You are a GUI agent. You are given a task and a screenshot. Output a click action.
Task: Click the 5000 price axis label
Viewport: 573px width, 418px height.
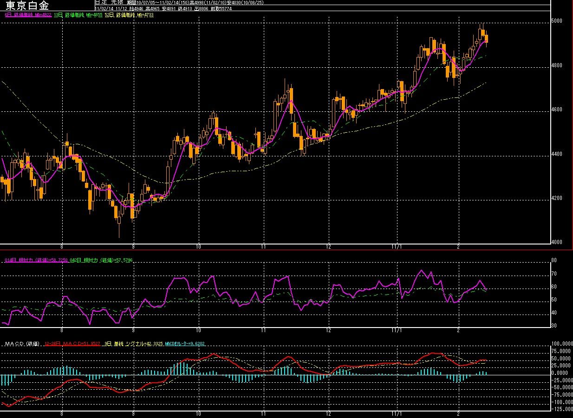point(556,21)
